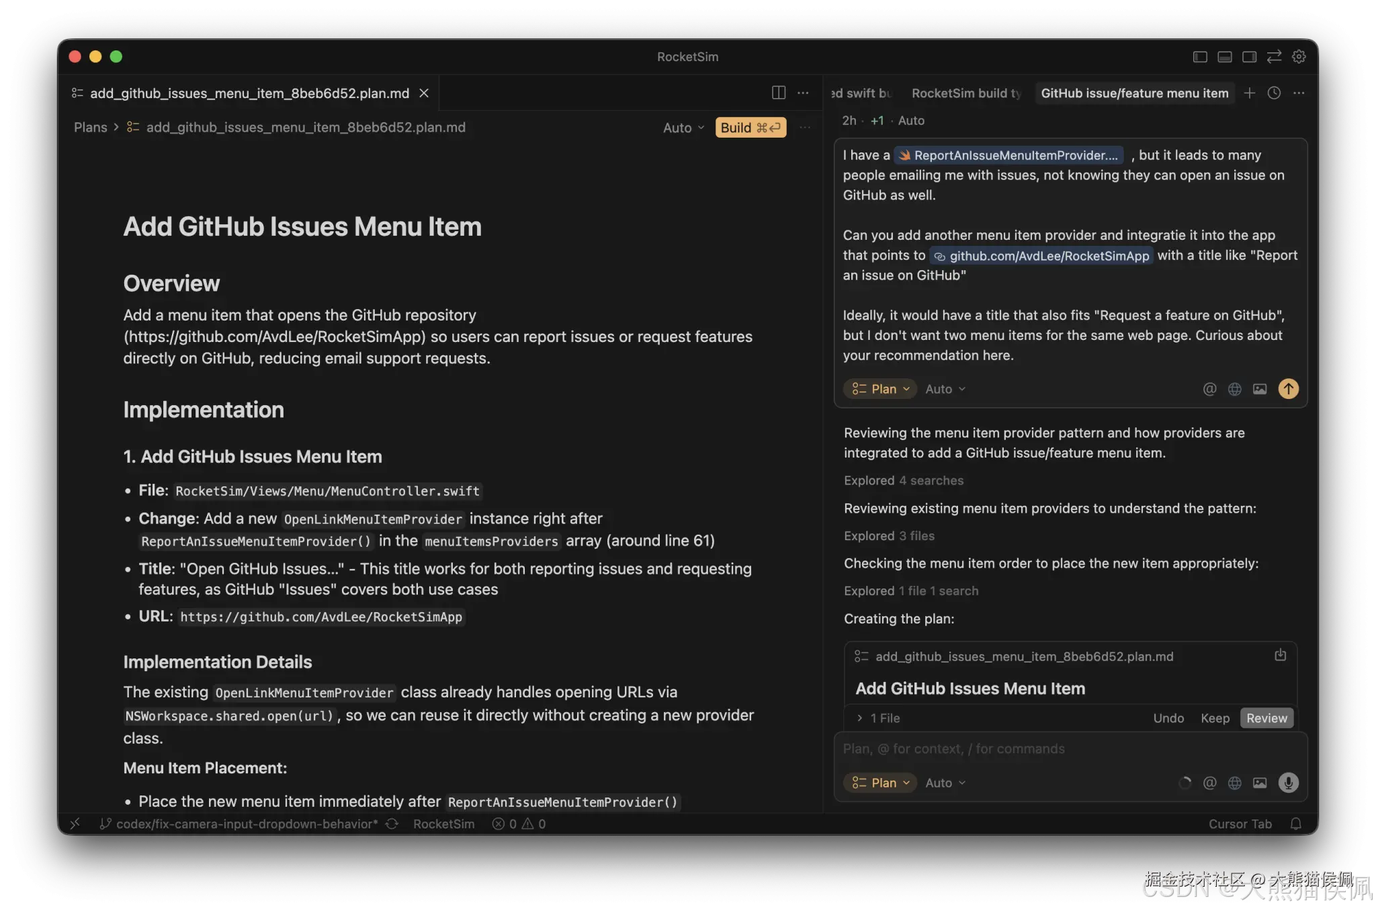Click the 'Menu Item Placement:' subheading

(x=205, y=769)
